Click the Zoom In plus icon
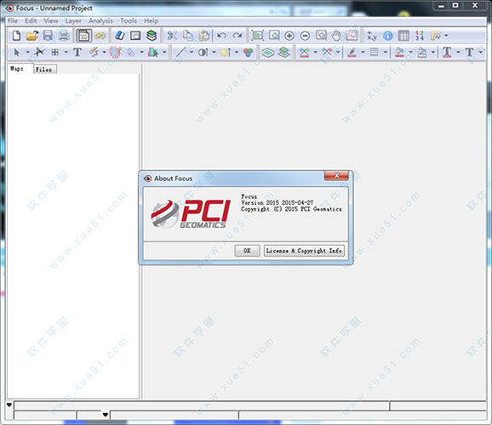Screen dimensions: 492x425 [289, 36]
